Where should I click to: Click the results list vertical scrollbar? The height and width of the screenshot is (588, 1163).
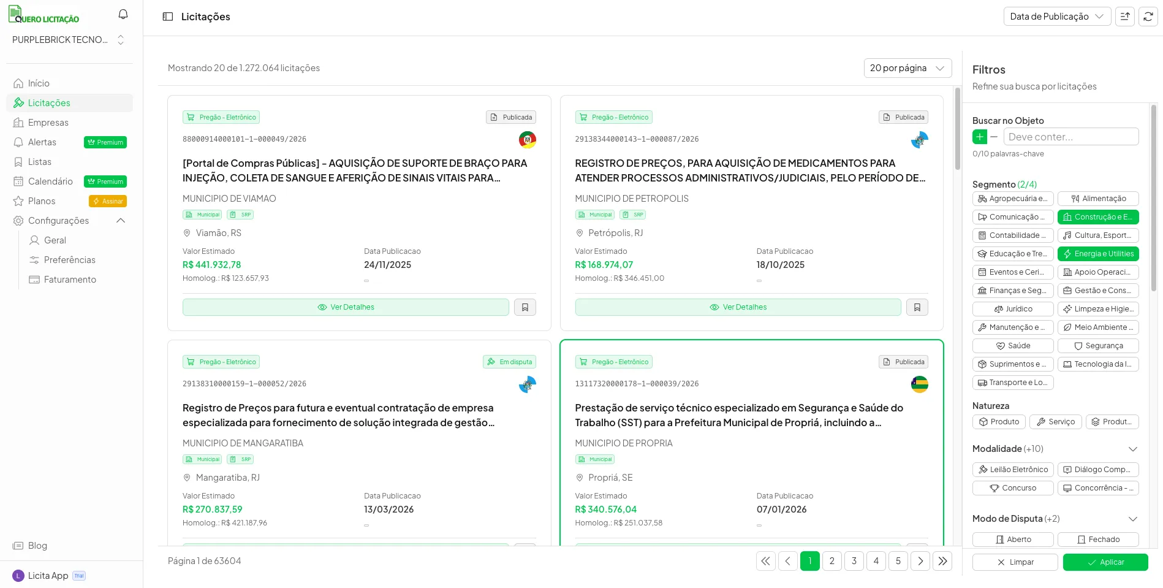[x=957, y=129]
